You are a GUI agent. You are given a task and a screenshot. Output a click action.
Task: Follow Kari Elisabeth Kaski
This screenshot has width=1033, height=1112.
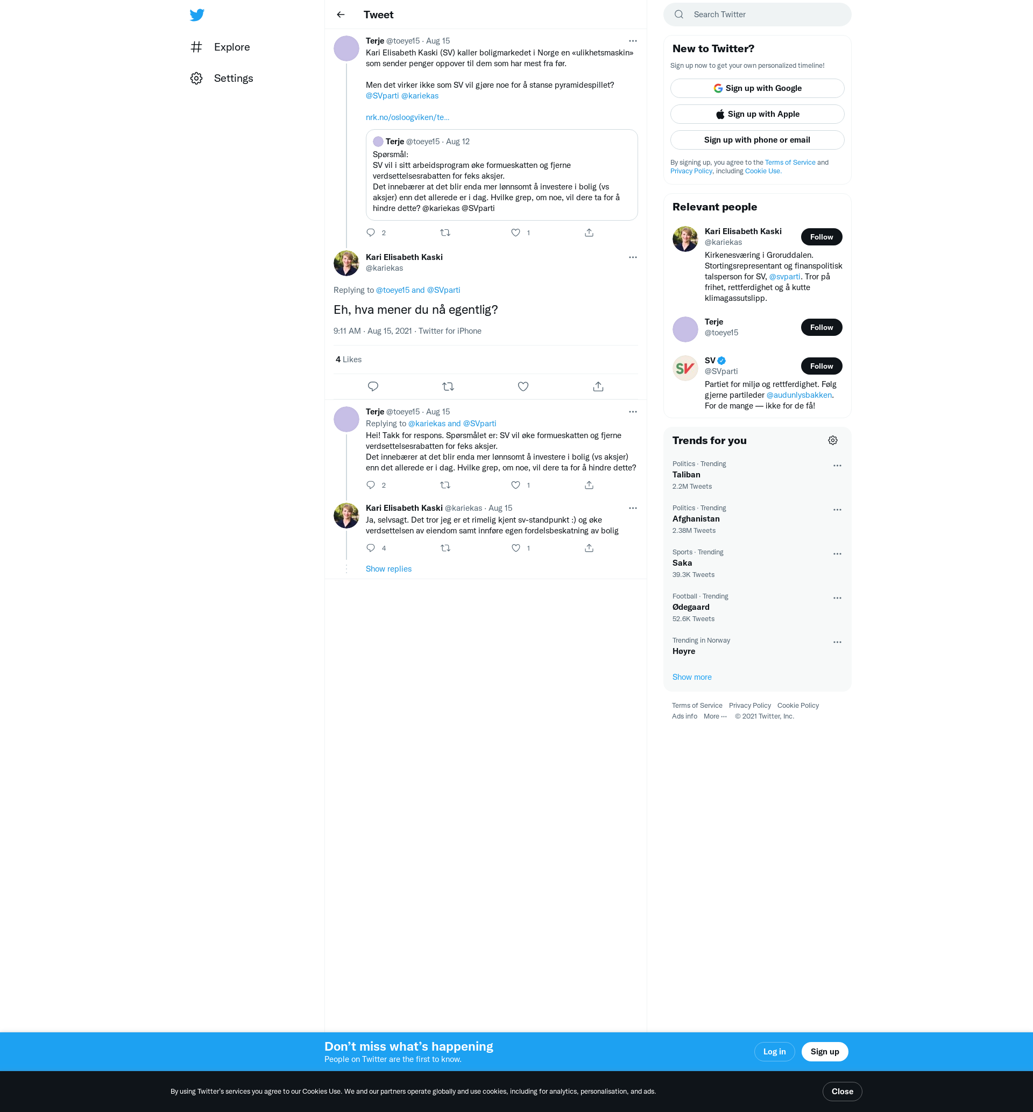821,237
